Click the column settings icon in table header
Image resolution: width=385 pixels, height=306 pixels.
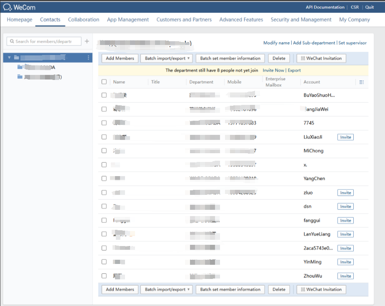[362, 82]
